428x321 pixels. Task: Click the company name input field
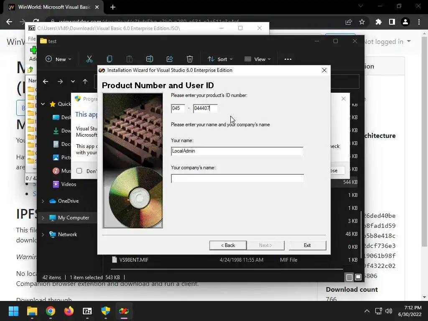tap(237, 178)
